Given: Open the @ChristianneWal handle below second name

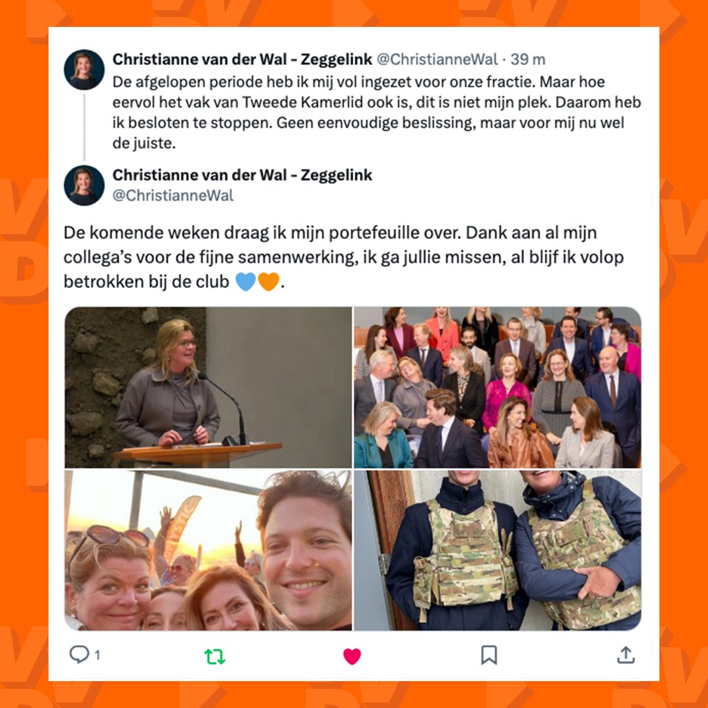Looking at the screenshot, I should click(173, 195).
